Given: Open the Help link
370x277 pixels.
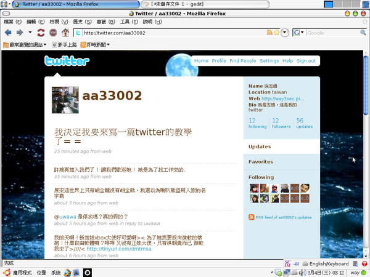Looking at the screenshot, I should [x=287, y=61].
